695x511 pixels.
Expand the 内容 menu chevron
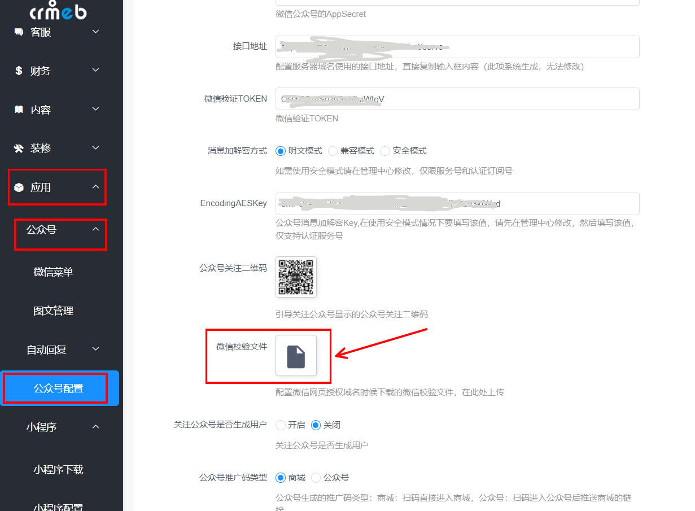(96, 109)
